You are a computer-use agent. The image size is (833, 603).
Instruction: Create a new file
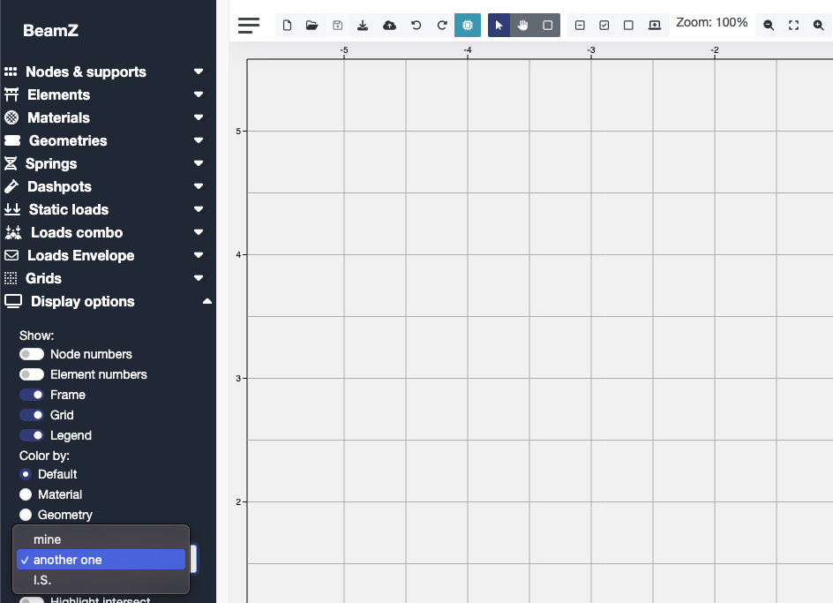tap(287, 26)
